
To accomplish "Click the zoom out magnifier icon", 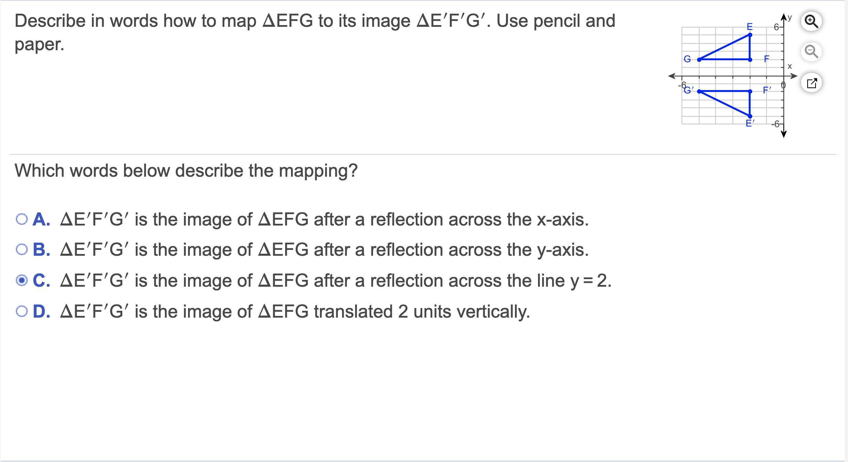I will (x=811, y=52).
